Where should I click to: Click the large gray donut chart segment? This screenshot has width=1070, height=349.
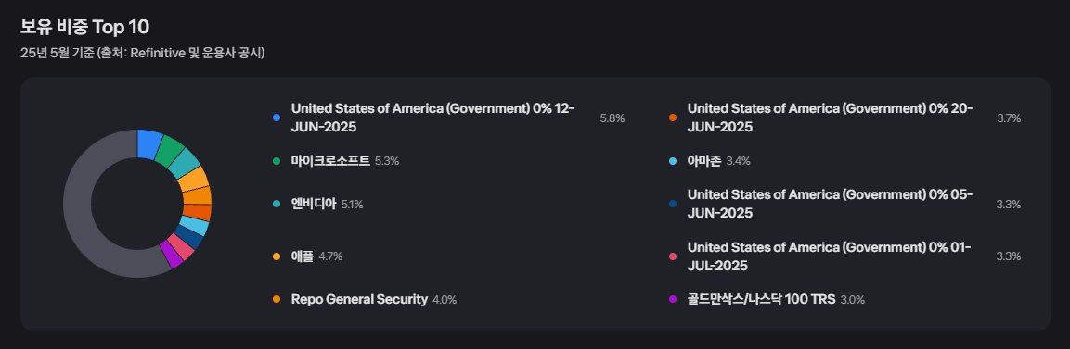click(x=79, y=204)
